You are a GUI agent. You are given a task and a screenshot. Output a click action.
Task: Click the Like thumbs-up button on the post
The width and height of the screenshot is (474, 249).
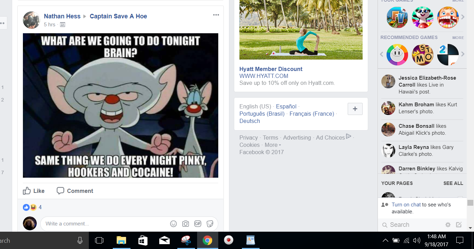pos(34,191)
